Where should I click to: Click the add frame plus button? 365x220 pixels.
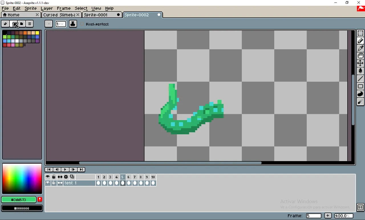point(328,216)
